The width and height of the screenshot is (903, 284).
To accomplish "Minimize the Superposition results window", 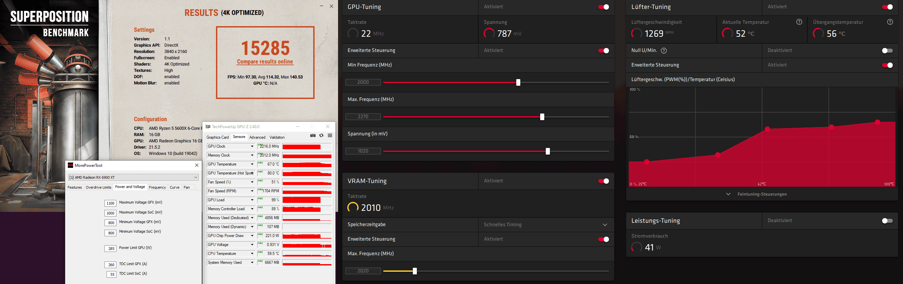I will coord(322,6).
